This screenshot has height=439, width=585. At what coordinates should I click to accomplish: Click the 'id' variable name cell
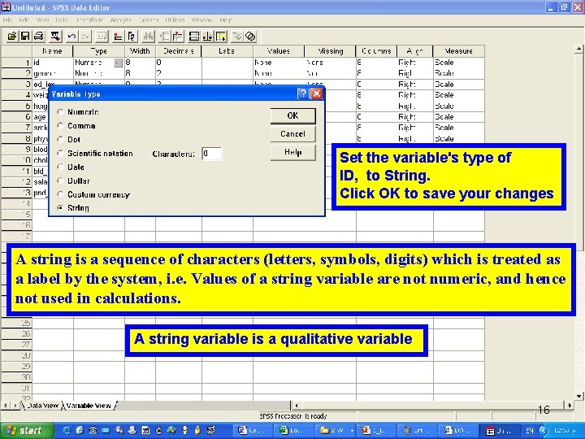coord(53,63)
